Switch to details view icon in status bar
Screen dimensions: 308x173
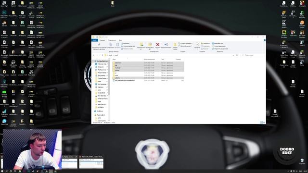[261, 123]
